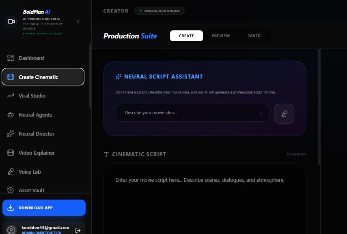Click the Production Suite heading
The height and width of the screenshot is (234, 347).
[x=130, y=36]
